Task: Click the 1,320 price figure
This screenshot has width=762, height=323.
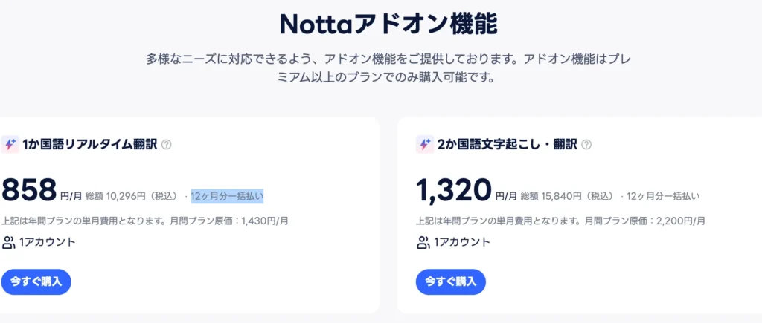Action: coord(454,190)
